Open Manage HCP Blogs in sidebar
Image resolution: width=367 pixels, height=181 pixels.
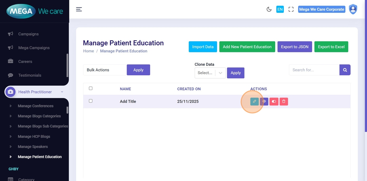tap(34, 136)
